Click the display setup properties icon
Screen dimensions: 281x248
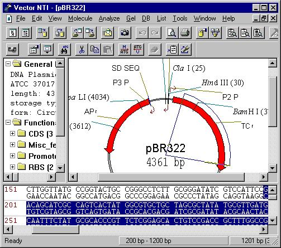point(34,50)
